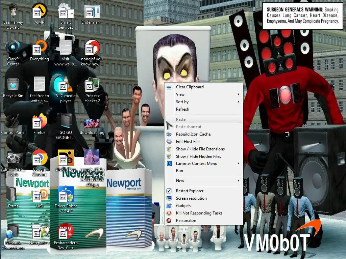Select the 'feel free to write a r...' file
This screenshot has width=346, height=259.
(39, 90)
